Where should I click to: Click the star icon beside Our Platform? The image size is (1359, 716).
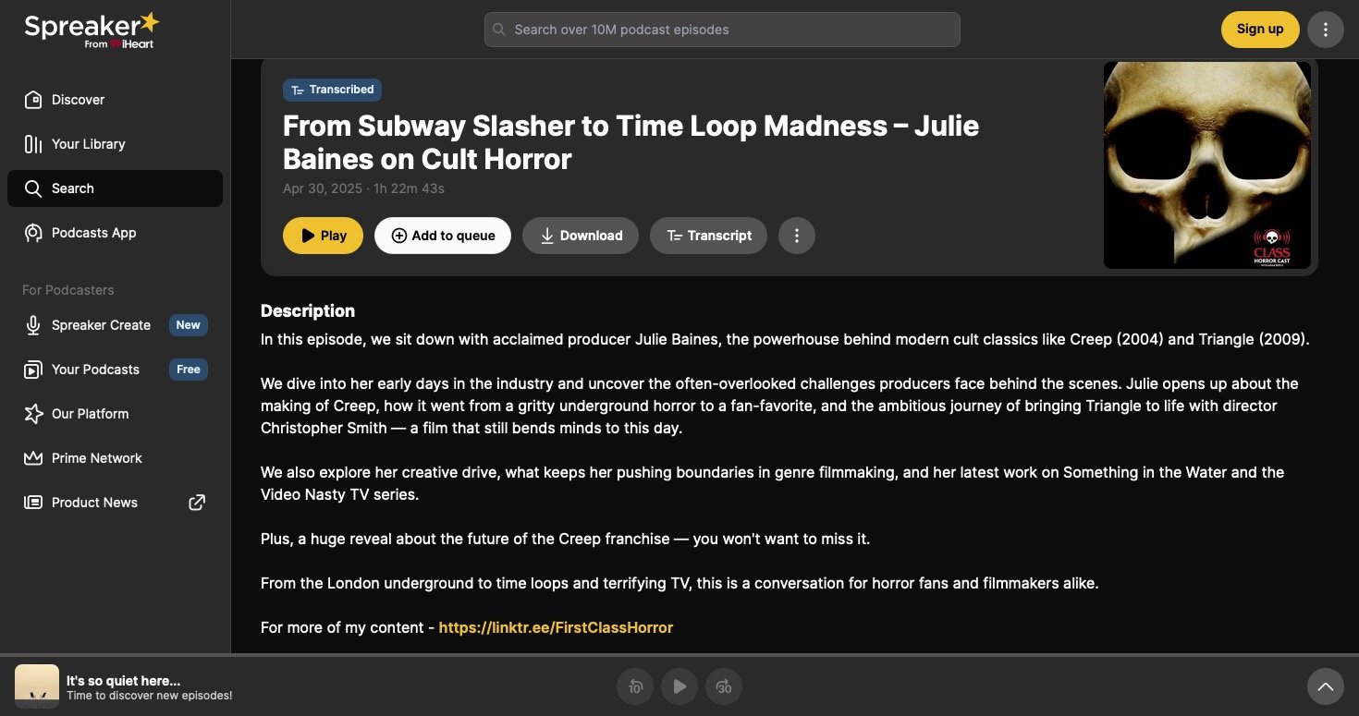(33, 414)
